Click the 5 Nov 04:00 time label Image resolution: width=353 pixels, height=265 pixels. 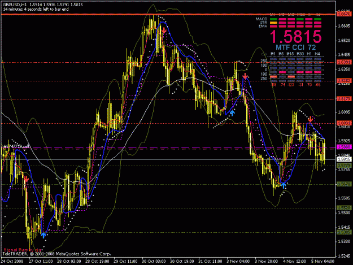pos(323,262)
